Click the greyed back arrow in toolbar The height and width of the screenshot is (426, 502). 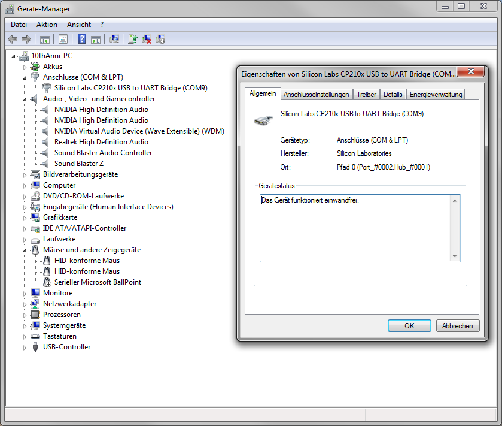13,40
